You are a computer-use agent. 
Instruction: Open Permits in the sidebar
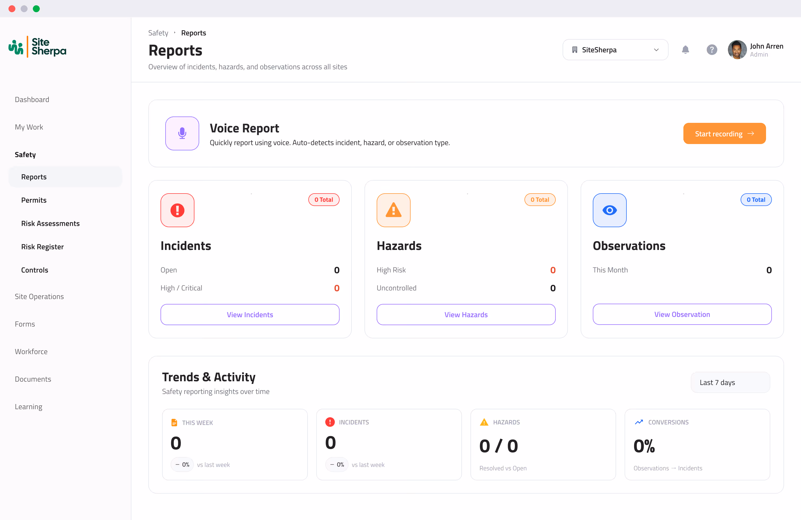pos(34,200)
